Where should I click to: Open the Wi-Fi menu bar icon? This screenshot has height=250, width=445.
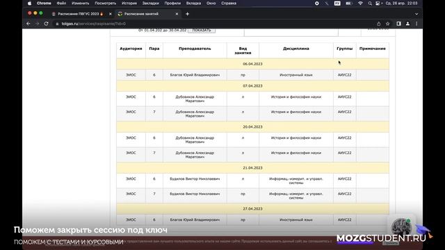click(360, 3)
